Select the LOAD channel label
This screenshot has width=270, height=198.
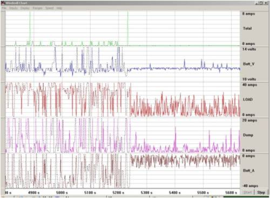248,99
